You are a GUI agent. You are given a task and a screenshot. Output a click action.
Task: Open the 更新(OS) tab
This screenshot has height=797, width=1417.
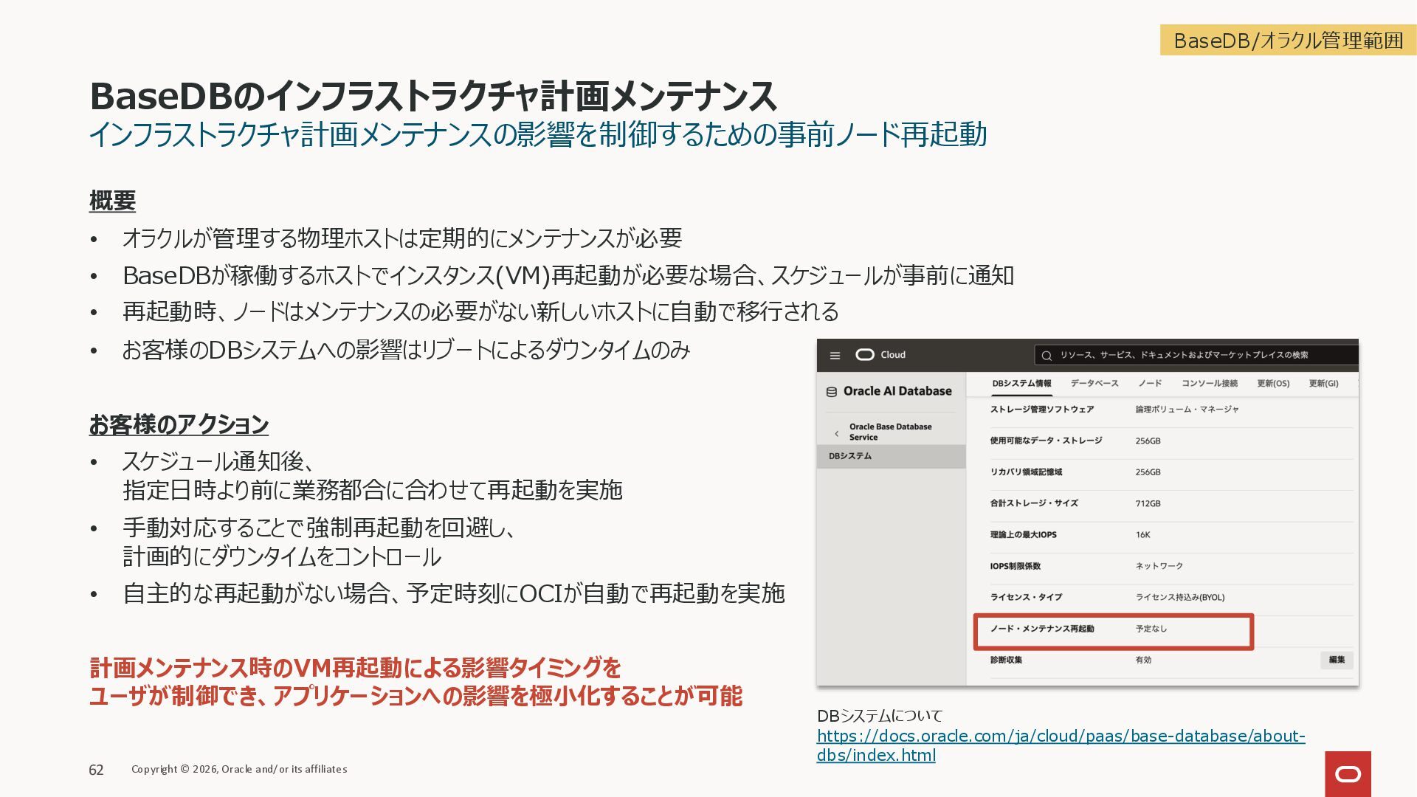[1273, 384]
